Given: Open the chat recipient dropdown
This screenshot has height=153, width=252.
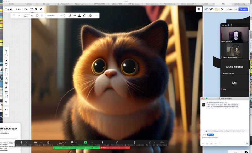Looking at the screenshot, I should tap(209, 134).
